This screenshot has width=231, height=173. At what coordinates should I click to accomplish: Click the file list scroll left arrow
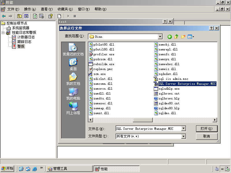coord(91,120)
